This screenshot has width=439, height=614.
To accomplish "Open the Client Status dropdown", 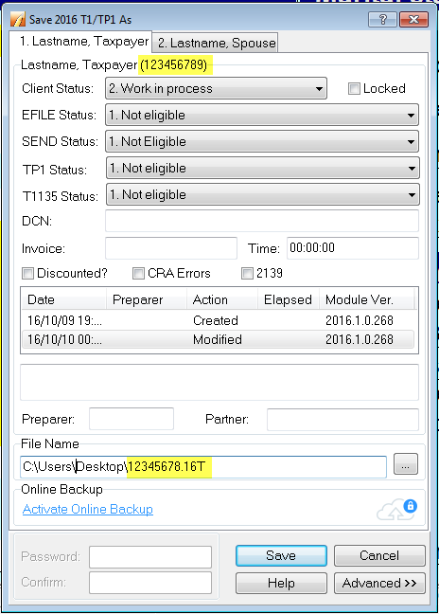I will [x=216, y=88].
